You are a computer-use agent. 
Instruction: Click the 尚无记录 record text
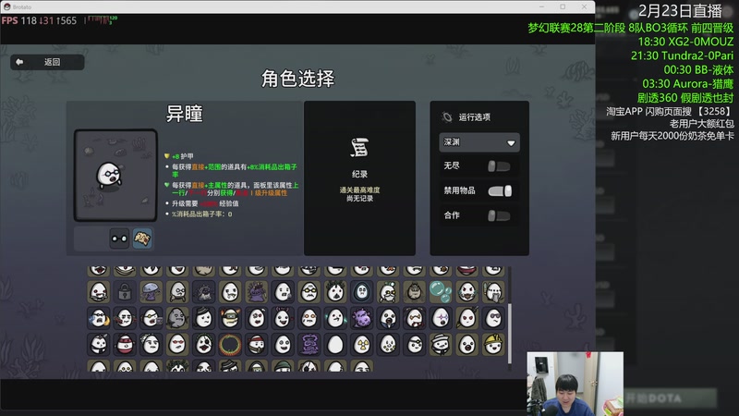[x=359, y=199]
